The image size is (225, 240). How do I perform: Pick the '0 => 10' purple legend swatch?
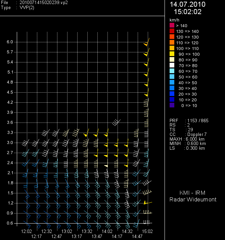pyautogui.click(x=172, y=105)
